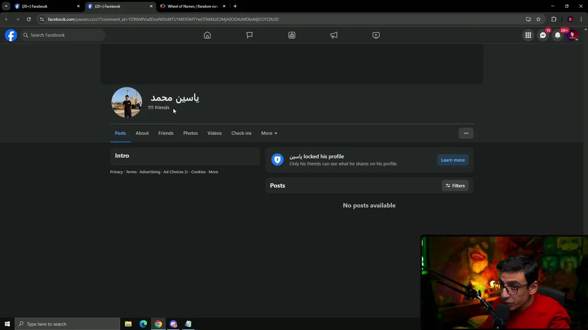Go to the Home feed icon
The width and height of the screenshot is (588, 330).
[207, 35]
